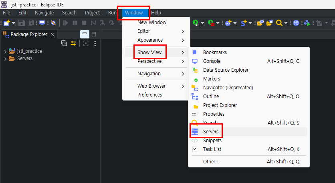This screenshot has height=183, width=335.
Task: Open the External Tools dropdown arrow
Action: coord(218,23)
